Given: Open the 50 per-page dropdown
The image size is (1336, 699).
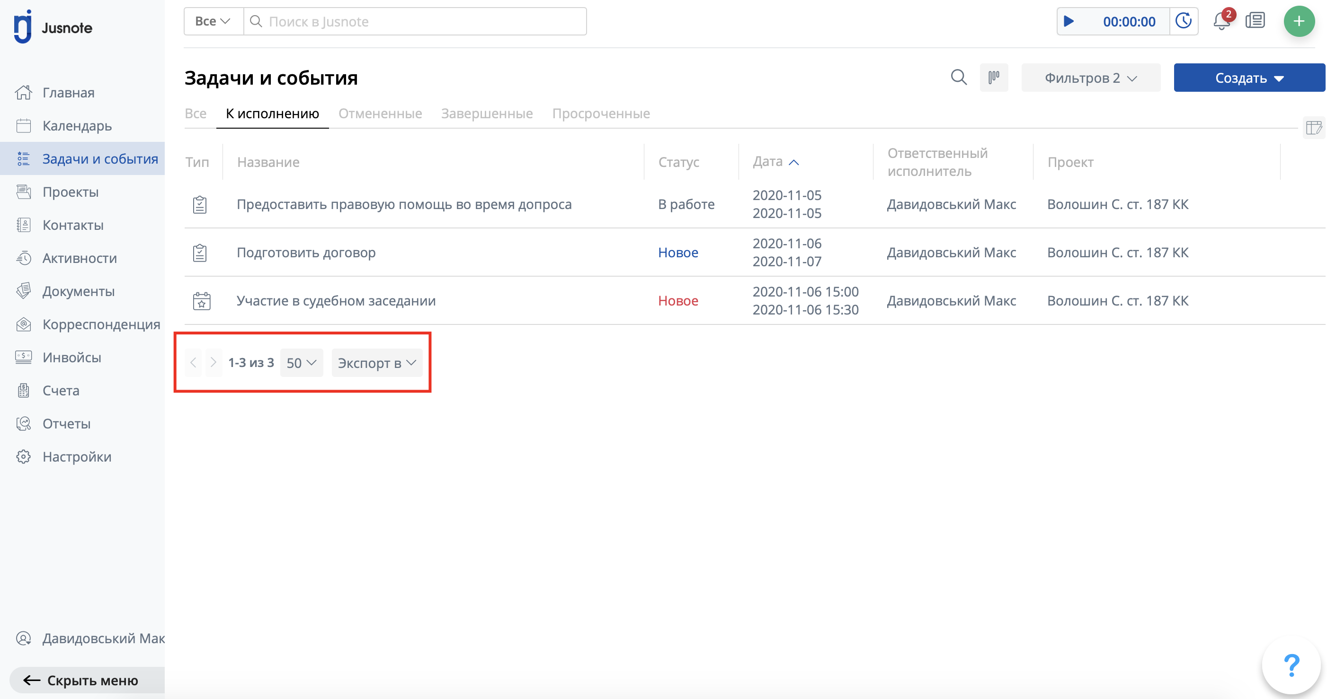Looking at the screenshot, I should click(301, 363).
